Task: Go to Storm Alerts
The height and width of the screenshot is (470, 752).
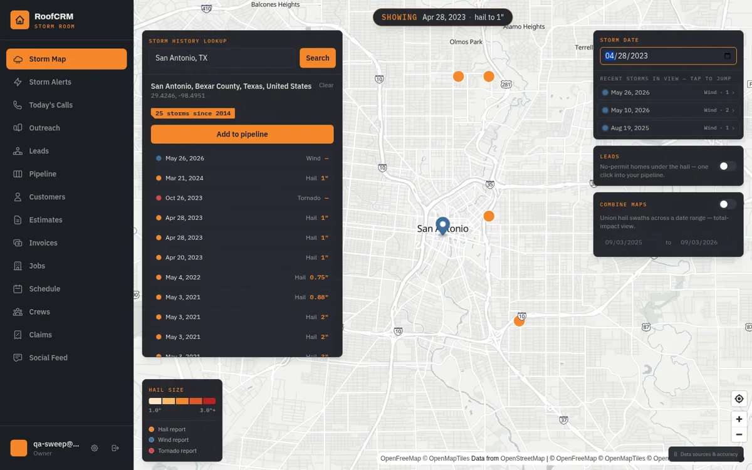Action: coord(66,82)
